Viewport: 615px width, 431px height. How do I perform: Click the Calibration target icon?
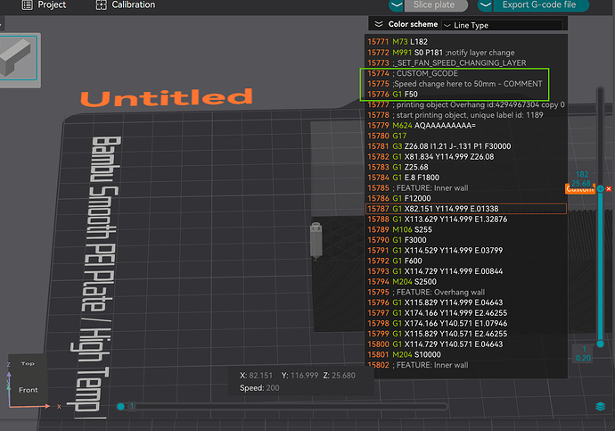coord(102,4)
